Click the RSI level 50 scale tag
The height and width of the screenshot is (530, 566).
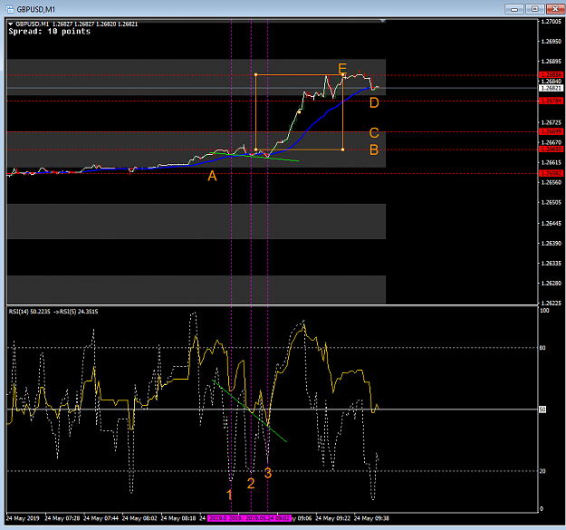(542, 410)
